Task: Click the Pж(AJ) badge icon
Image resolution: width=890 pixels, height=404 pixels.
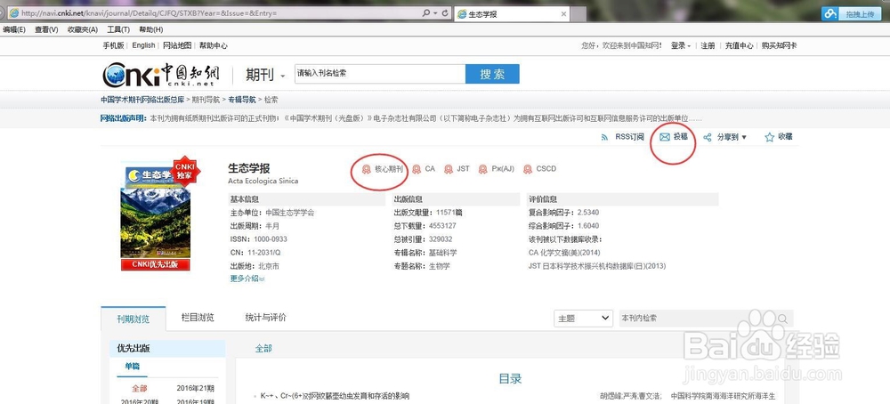Action: pyautogui.click(x=482, y=169)
